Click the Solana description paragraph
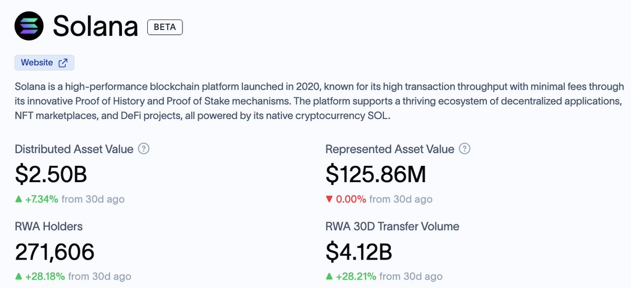Image resolution: width=631 pixels, height=288 pixels. 319,101
